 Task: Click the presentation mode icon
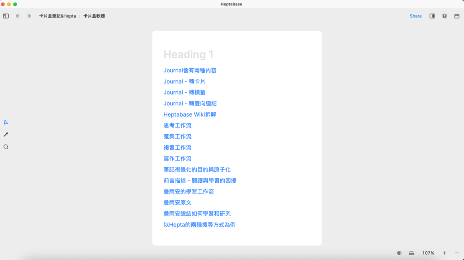411,253
